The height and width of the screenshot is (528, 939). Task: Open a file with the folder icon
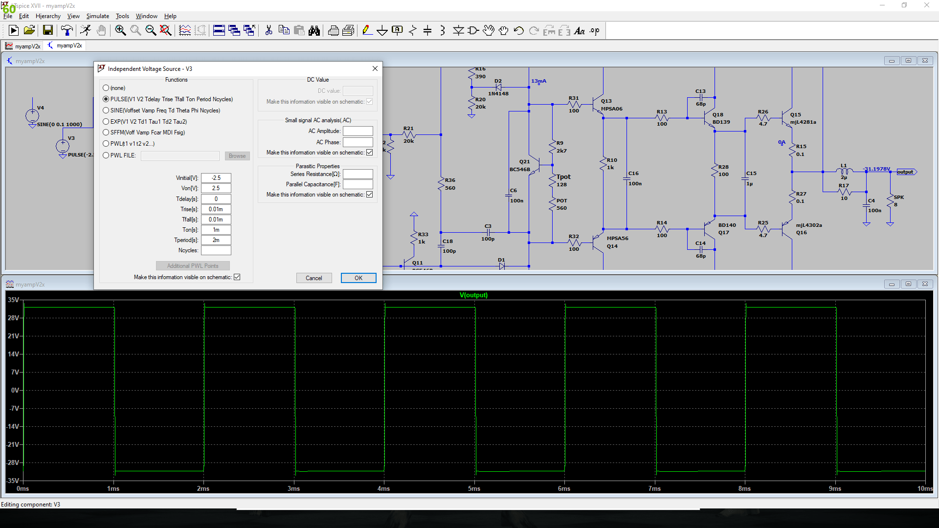click(29, 31)
